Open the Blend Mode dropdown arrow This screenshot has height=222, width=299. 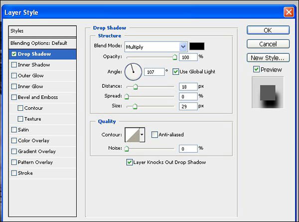183,46
